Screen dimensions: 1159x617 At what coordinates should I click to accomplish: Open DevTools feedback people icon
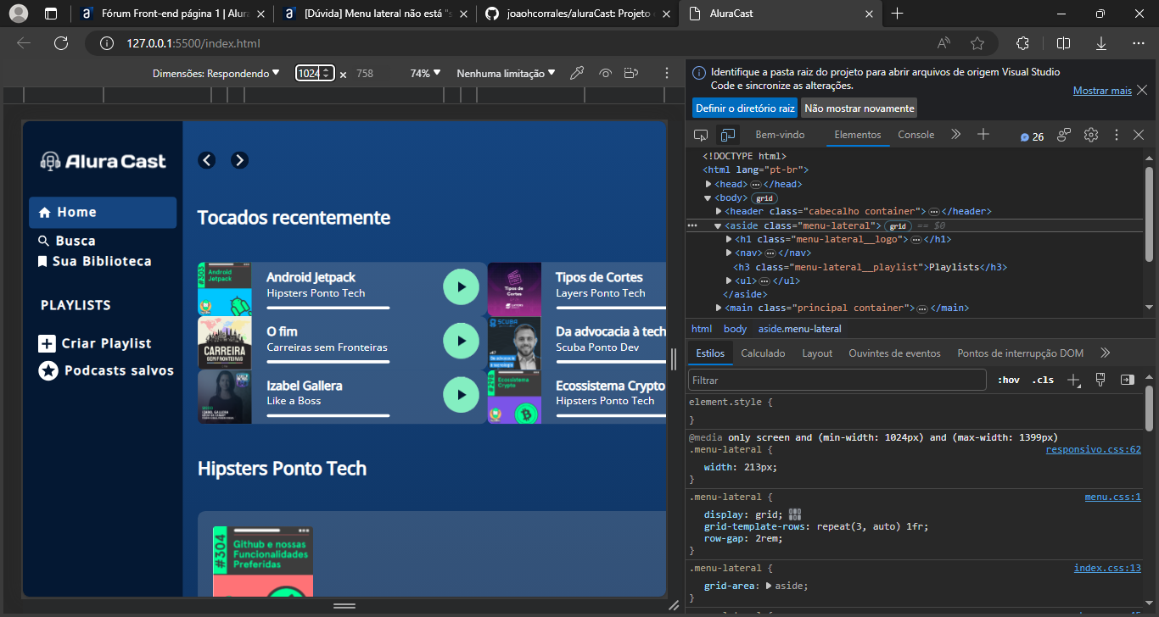tap(1064, 135)
